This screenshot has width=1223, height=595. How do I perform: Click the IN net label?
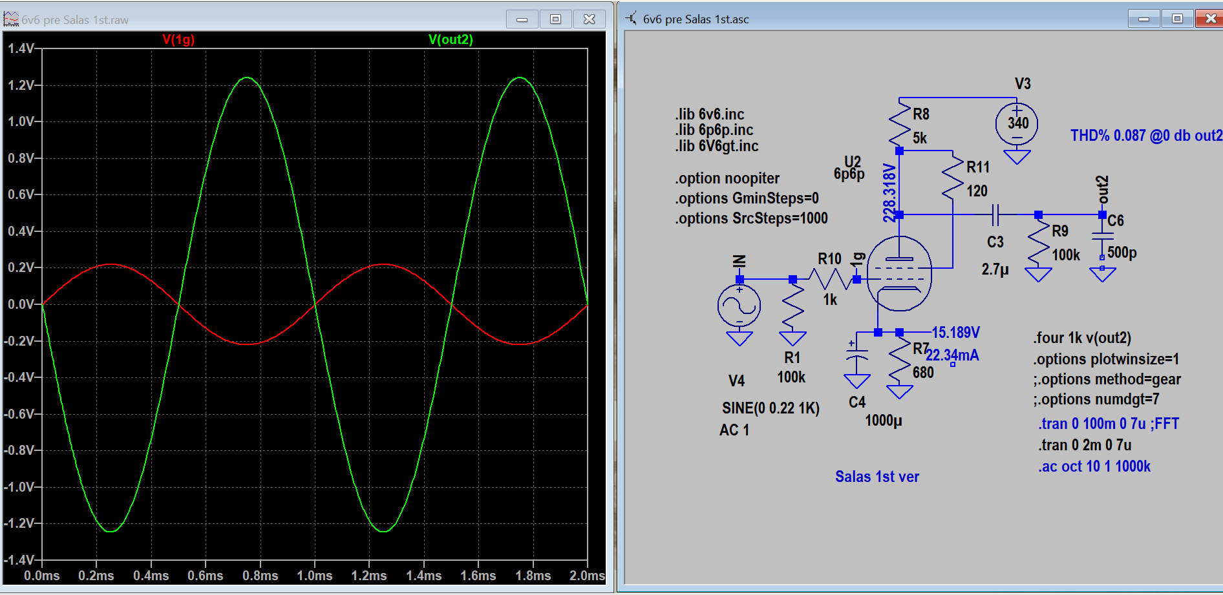739,262
